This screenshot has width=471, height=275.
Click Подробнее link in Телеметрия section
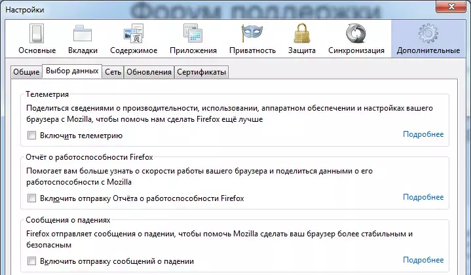(x=423, y=134)
